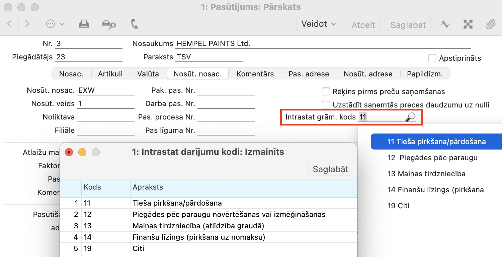
Task: Click the phone handset icon
Action: pyautogui.click(x=134, y=24)
